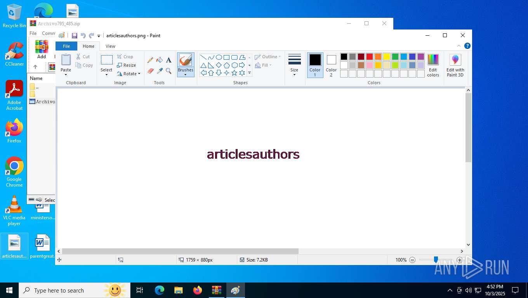This screenshot has height=298, width=528.
Task: Open the Outline dropdown
Action: pos(268,57)
